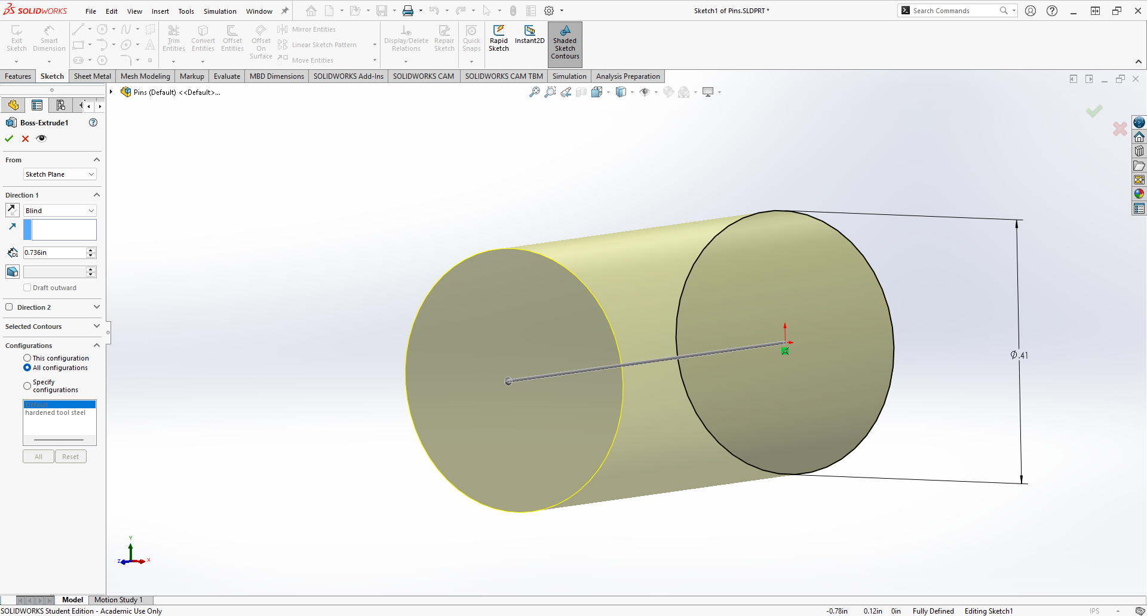Open the Blind end condition dropdown

60,211
